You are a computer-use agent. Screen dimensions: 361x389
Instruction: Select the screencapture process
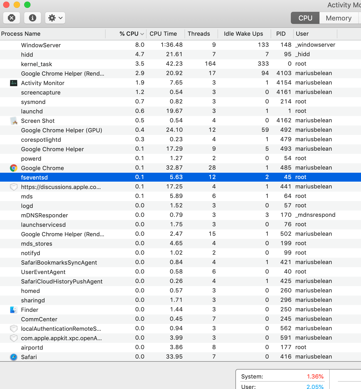point(41,92)
